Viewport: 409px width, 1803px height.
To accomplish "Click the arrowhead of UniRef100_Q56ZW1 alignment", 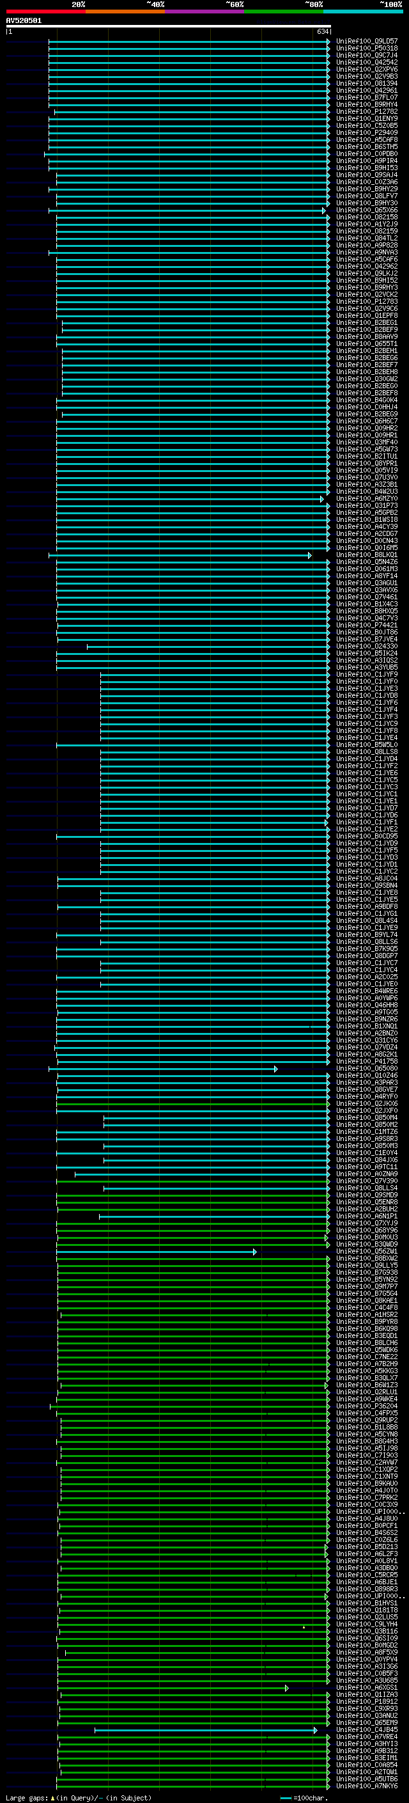I will [255, 1252].
